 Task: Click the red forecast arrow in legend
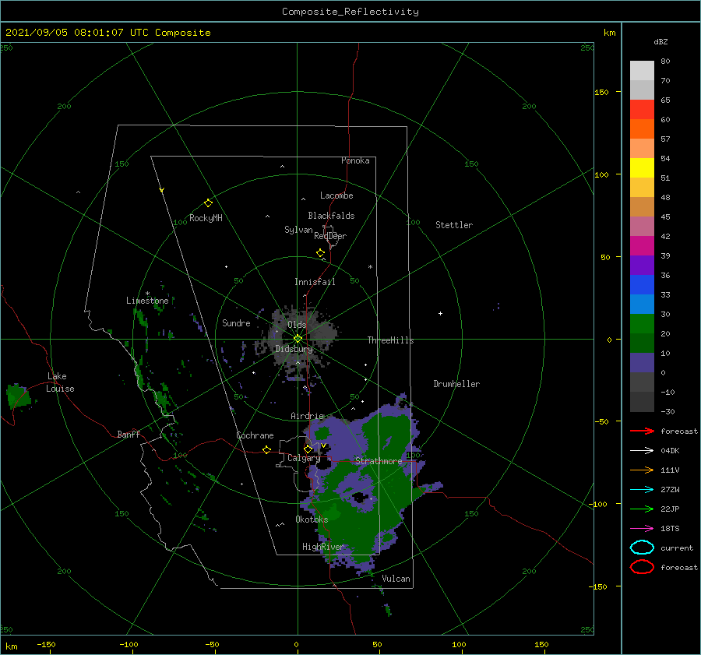pyautogui.click(x=642, y=431)
